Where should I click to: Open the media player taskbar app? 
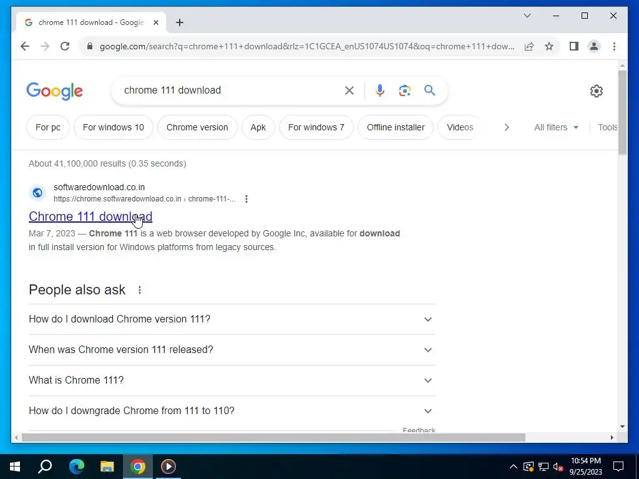pyautogui.click(x=168, y=467)
